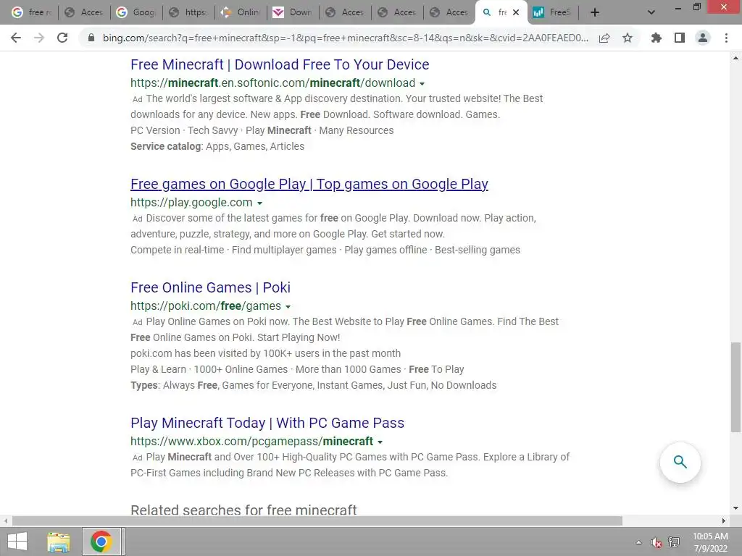742x556 pixels.
Task: Open 'Free games on Google Play' result
Action: click(309, 184)
